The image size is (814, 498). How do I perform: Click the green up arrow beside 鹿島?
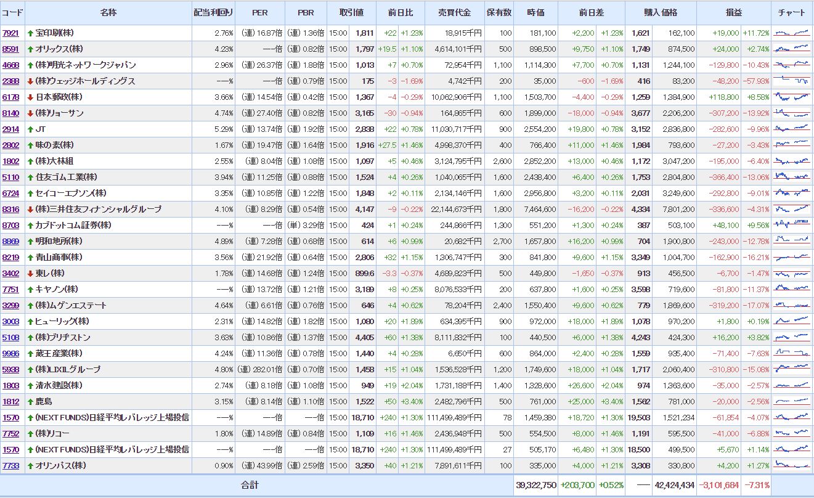[30, 401]
